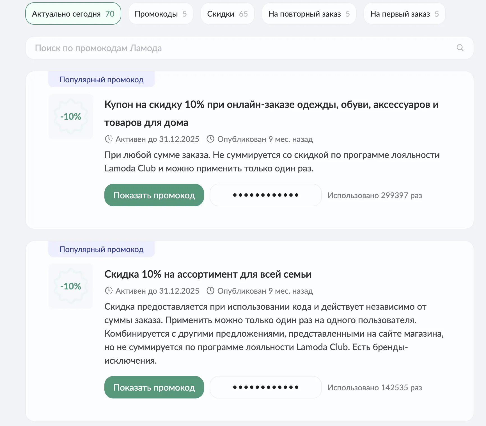486x426 pixels.
Task: Click the first 'Популярный промокод' label
Action: coord(101,80)
